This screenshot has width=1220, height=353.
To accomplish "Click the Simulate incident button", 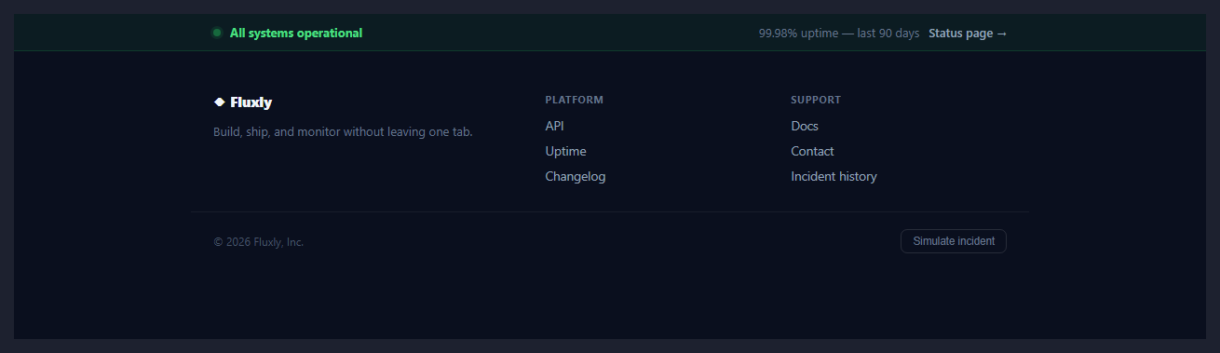I will [954, 241].
